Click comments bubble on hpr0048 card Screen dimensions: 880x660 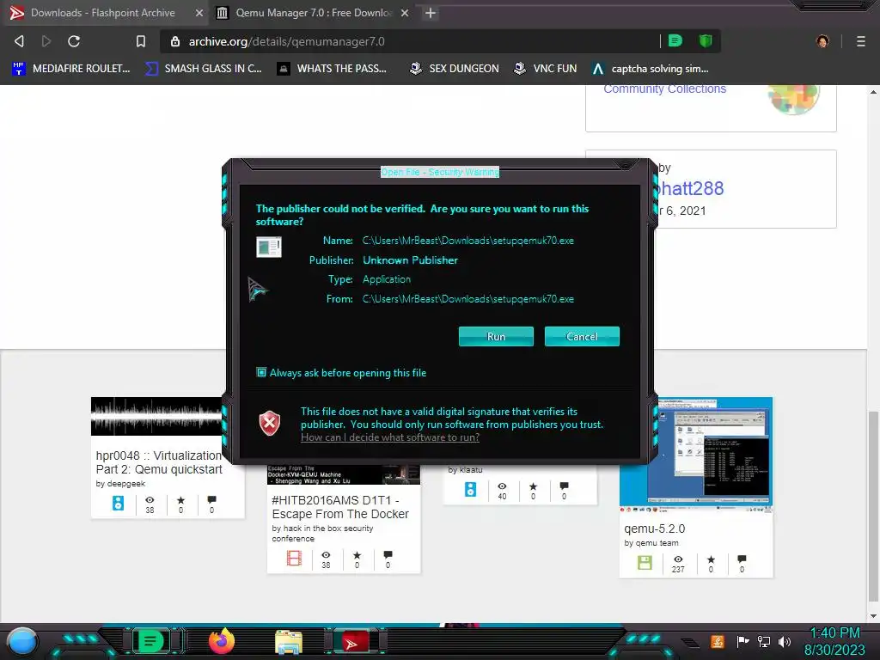[x=211, y=499]
